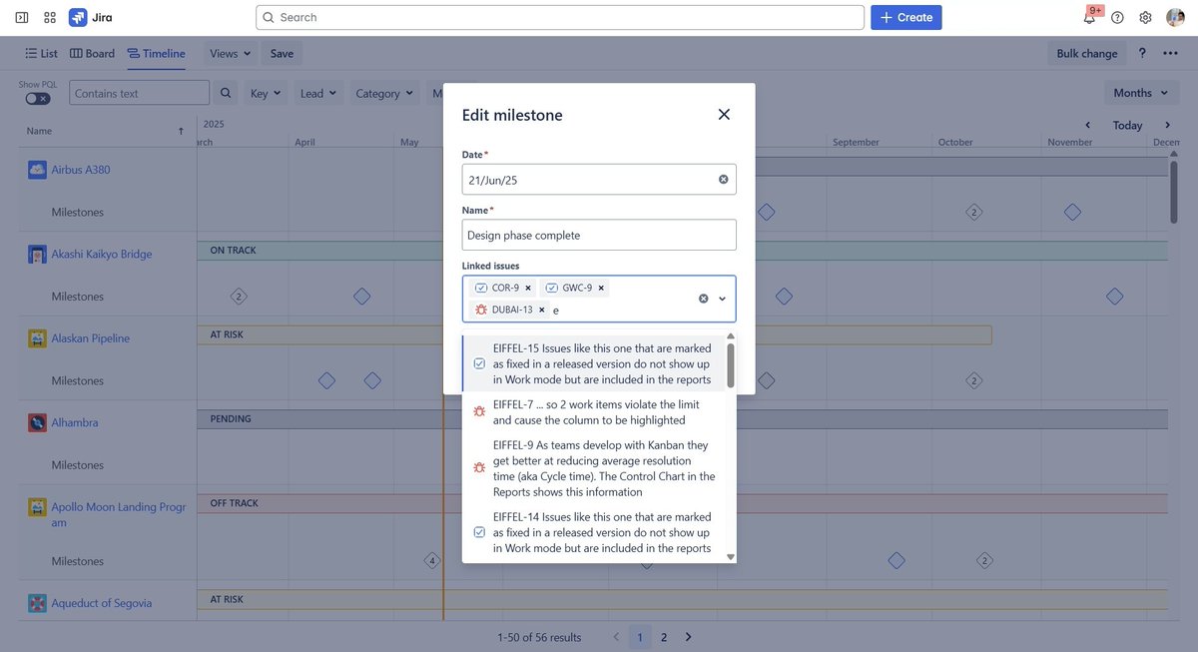Click the Akashi Kaikyo Bridge project avatar
This screenshot has height=652, width=1198.
[37, 254]
